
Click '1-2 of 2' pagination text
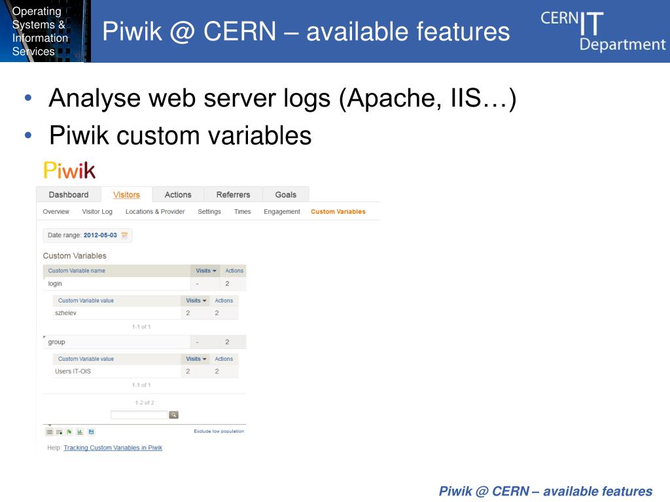(145, 403)
